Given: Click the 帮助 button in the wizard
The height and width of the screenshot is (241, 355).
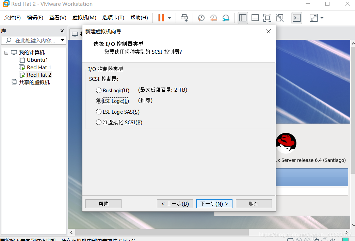Looking at the screenshot, I should click(103, 204).
